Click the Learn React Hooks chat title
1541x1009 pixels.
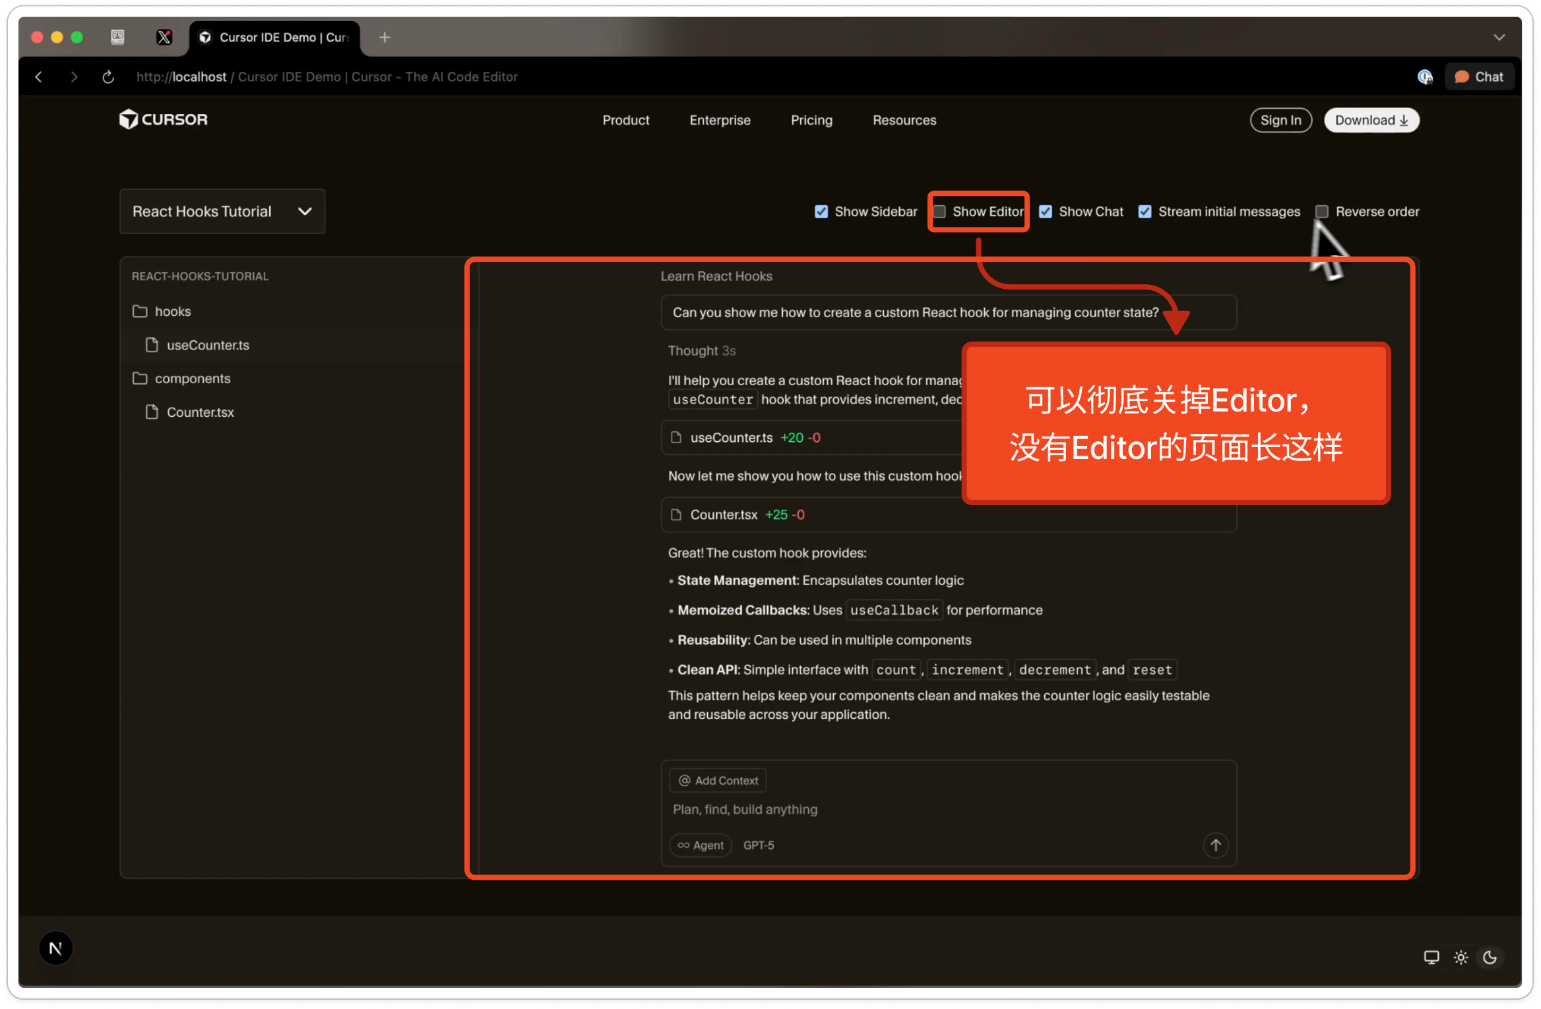pyautogui.click(x=716, y=276)
